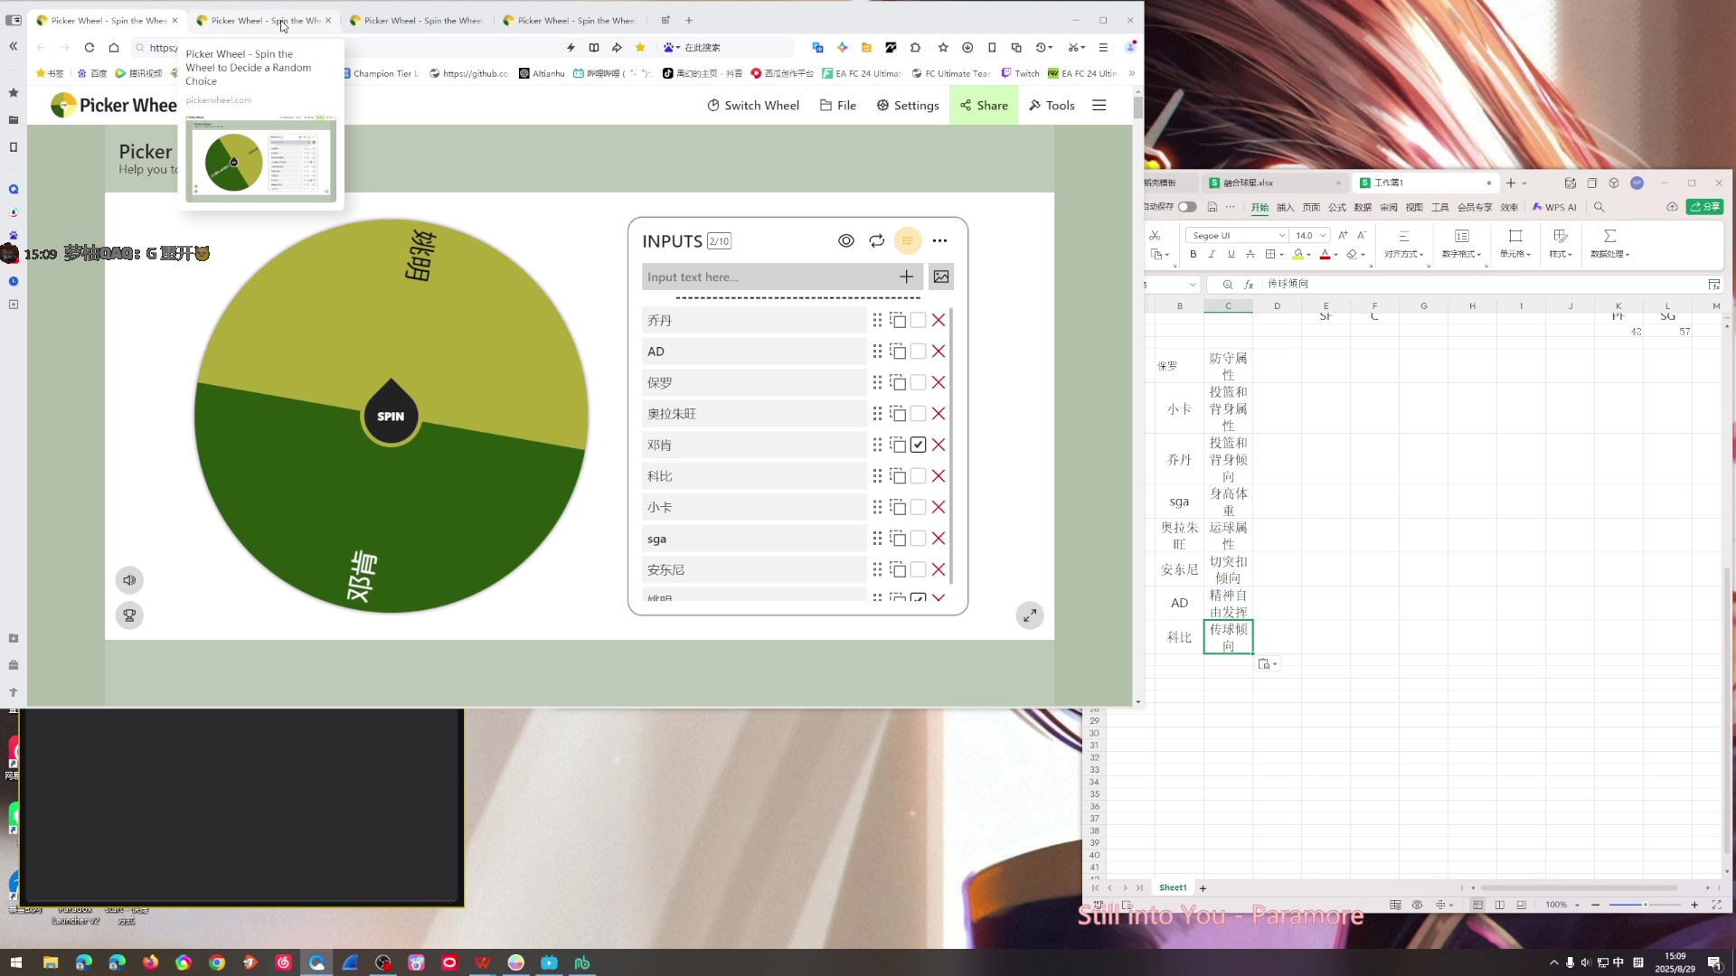1736x976 pixels.
Task: Expand the 数字格式 dropdown
Action: coord(1462,255)
